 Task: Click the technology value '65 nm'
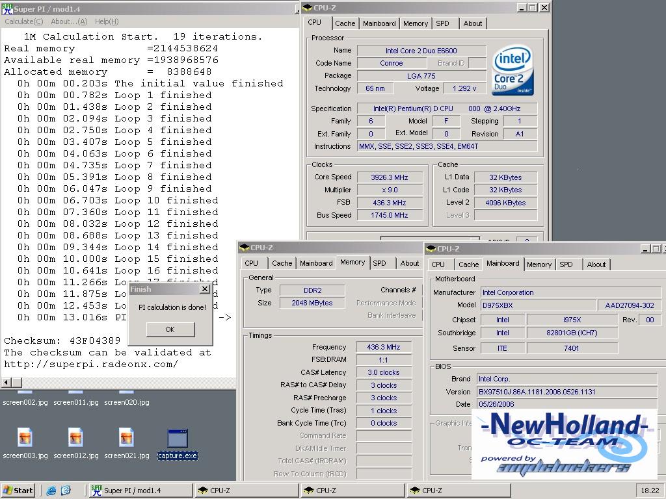pos(375,88)
